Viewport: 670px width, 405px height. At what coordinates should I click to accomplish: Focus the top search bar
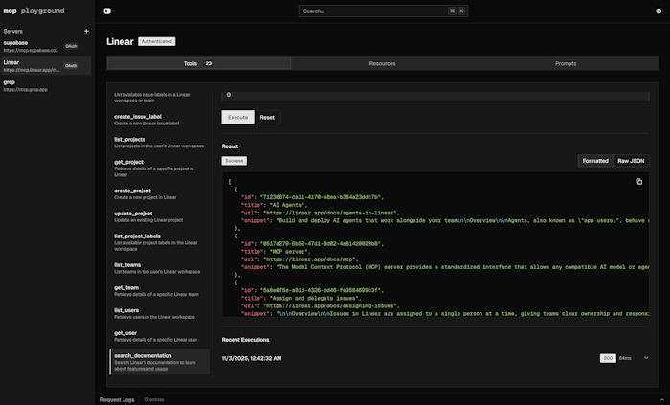(383, 11)
